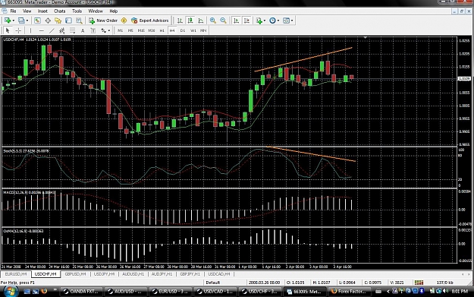Viewport: 474px width, 297px height.
Task: Switch to candlestick chart view
Action: [x=190, y=21]
